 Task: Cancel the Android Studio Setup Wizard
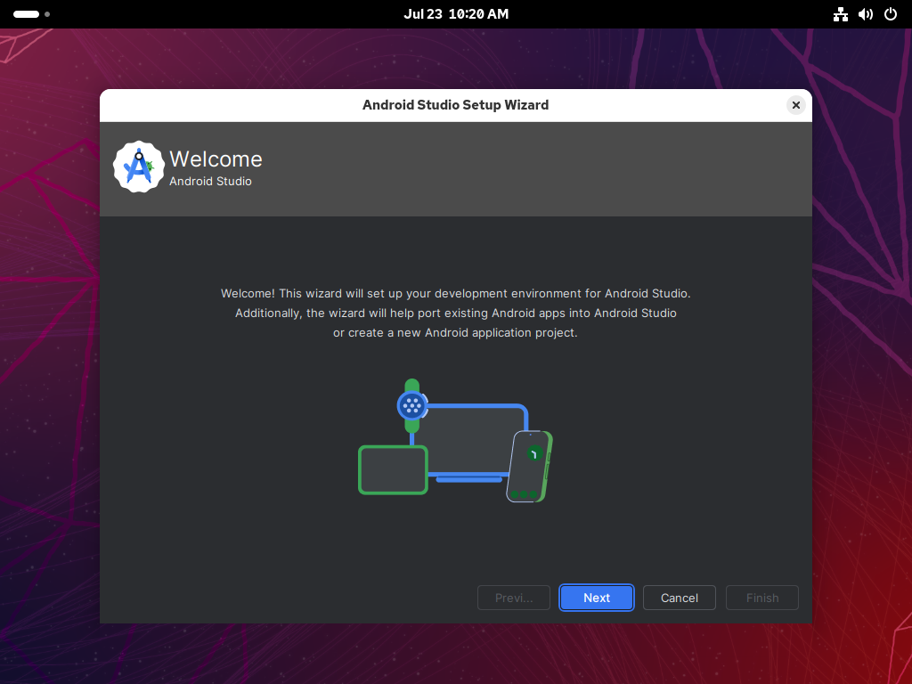pyautogui.click(x=679, y=598)
